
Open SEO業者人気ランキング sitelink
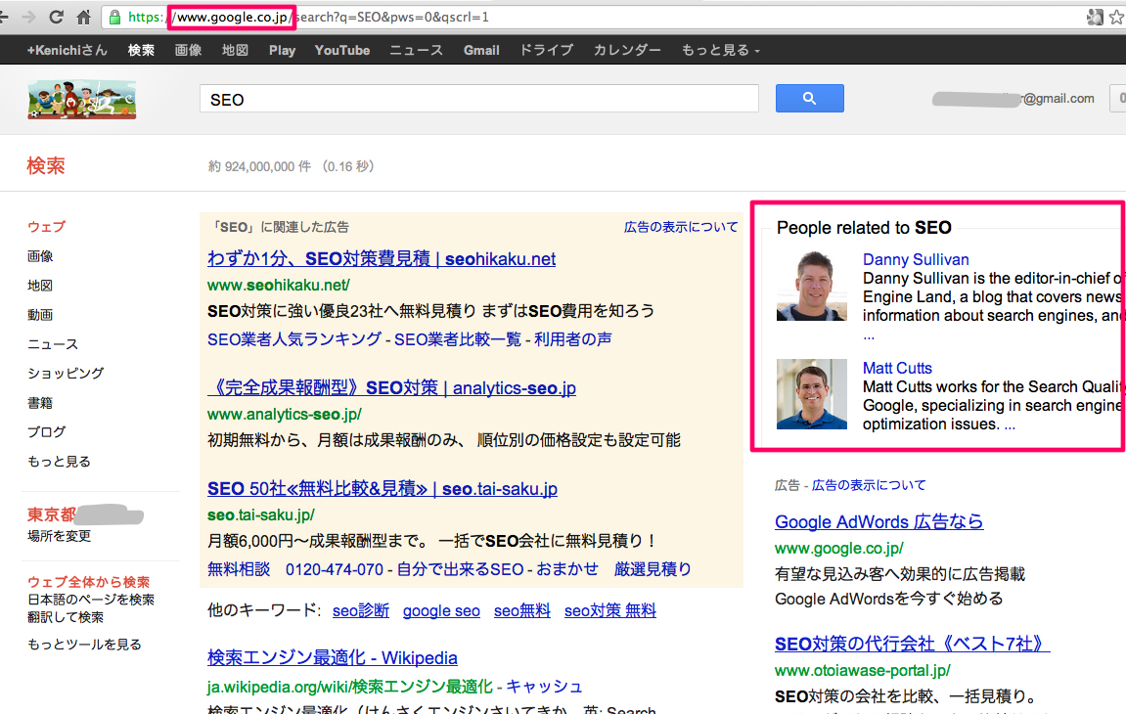click(294, 339)
